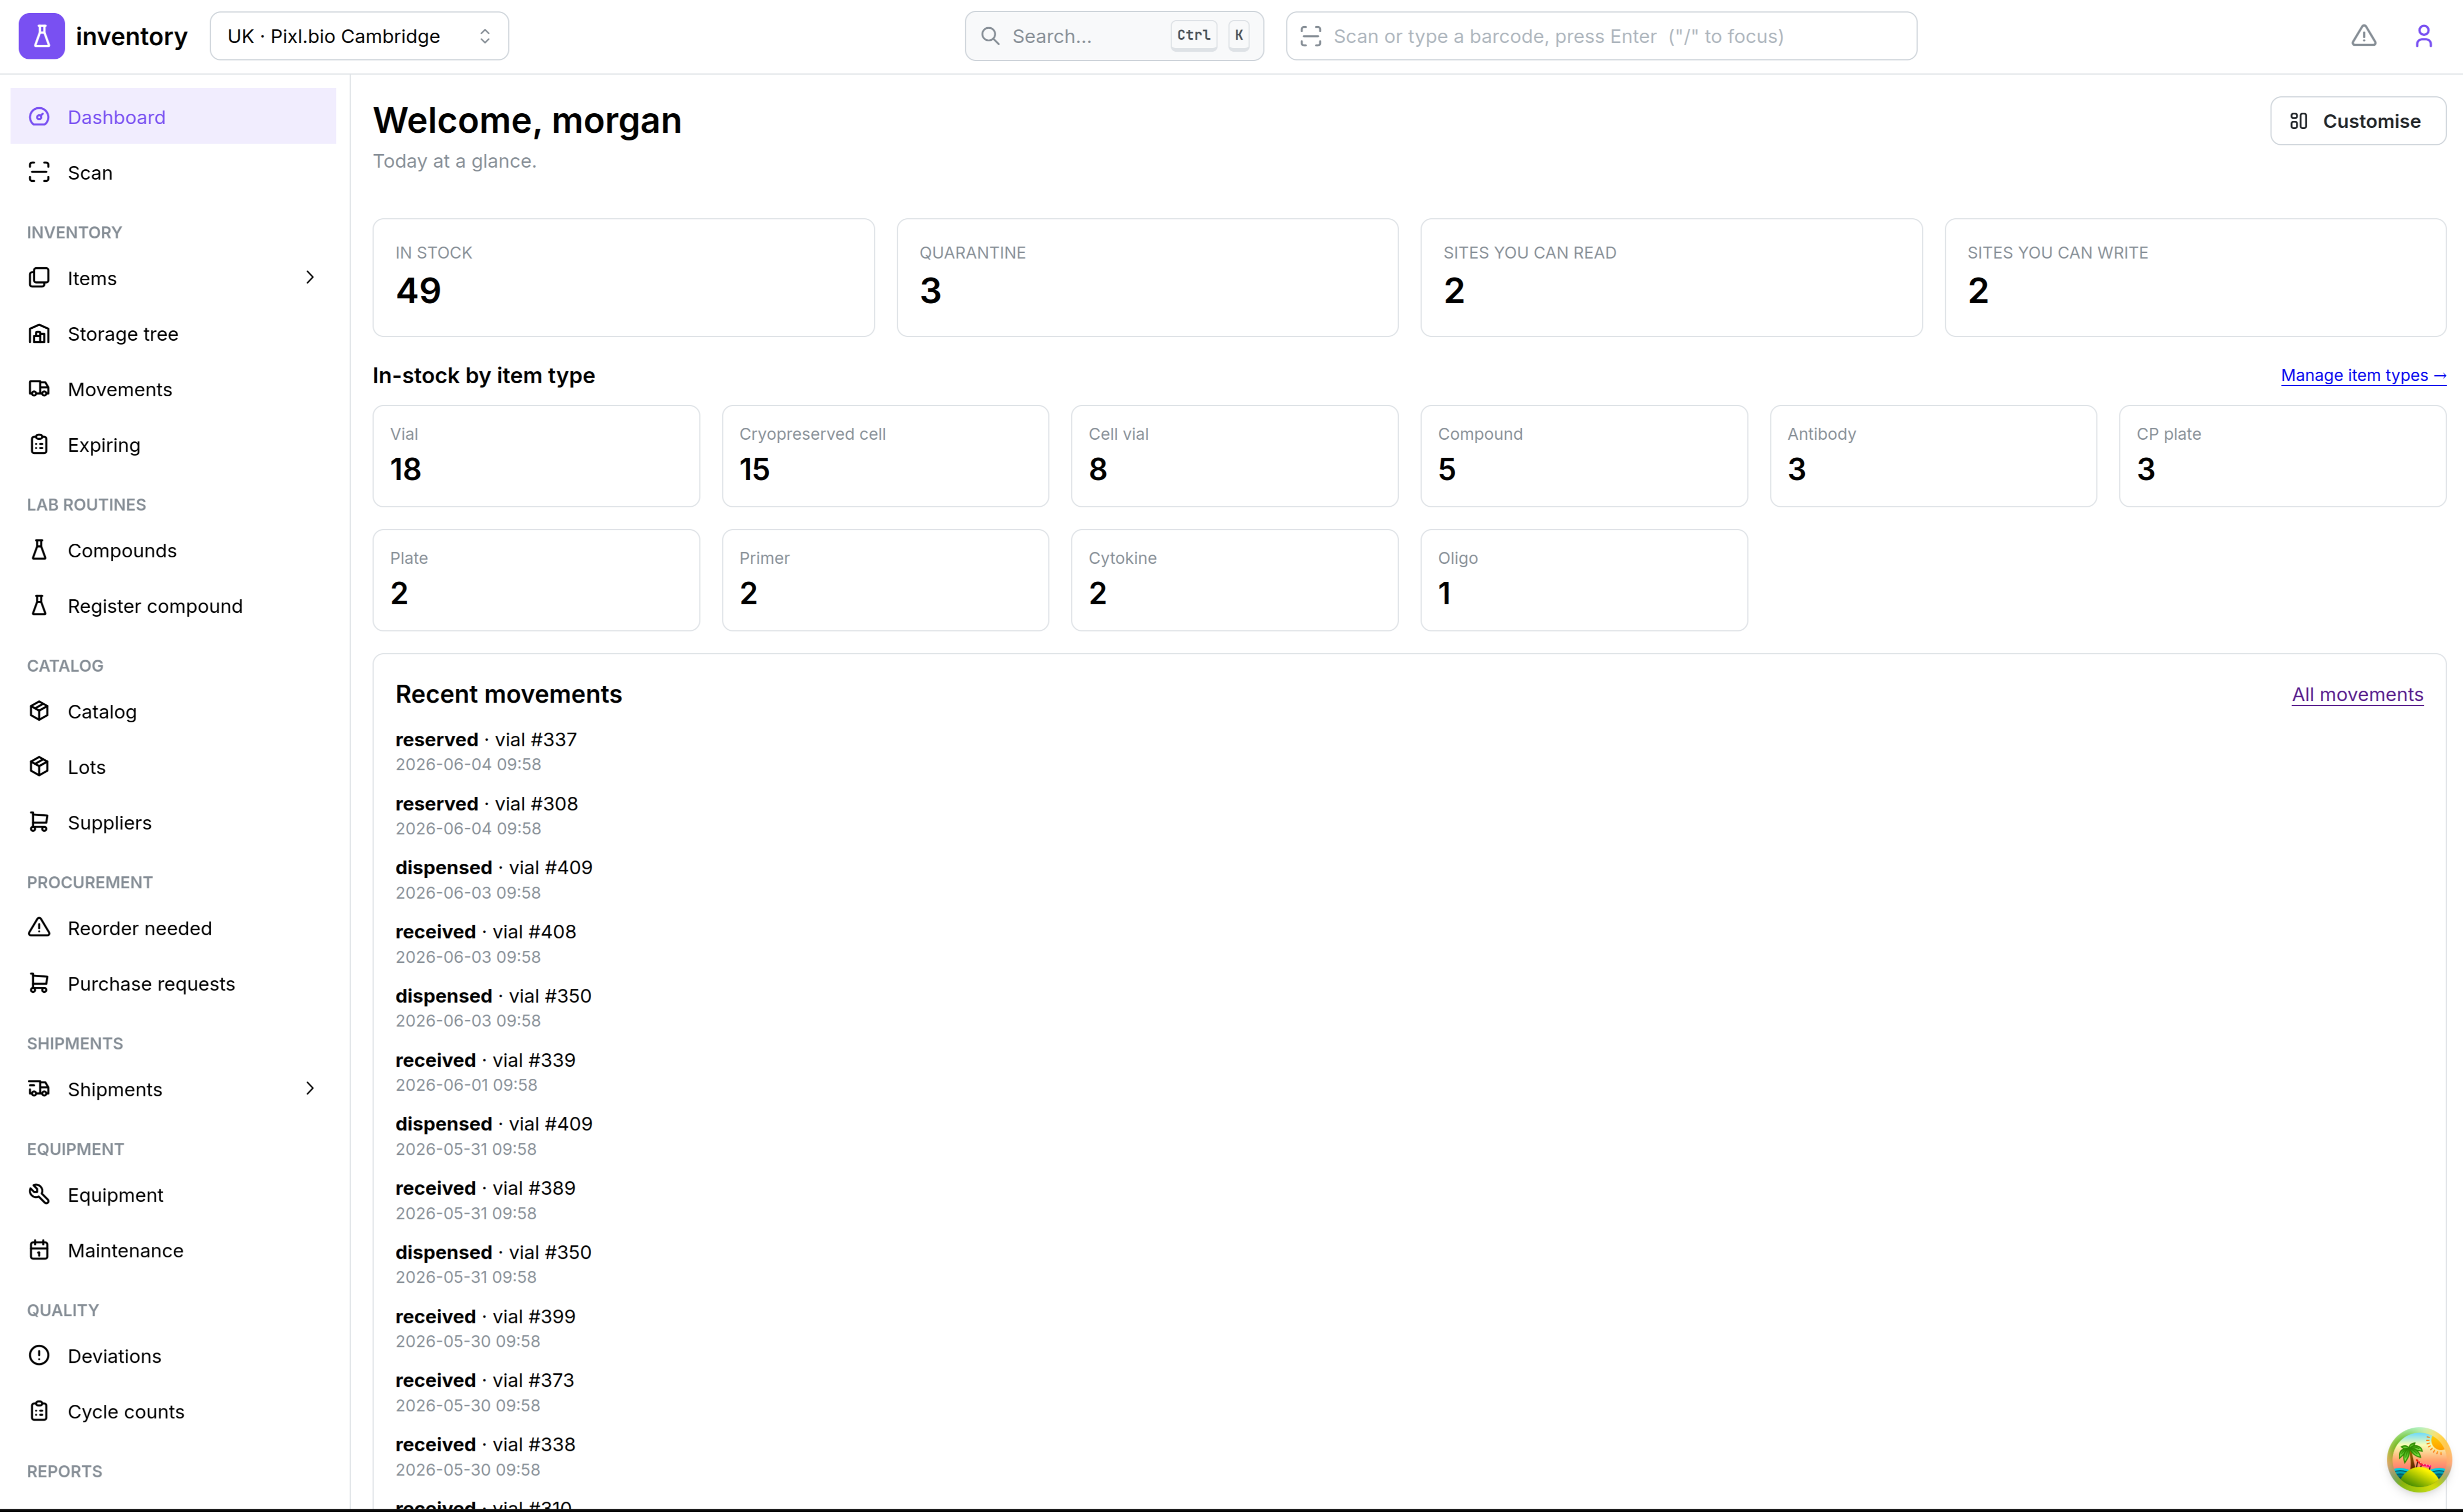
Task: Select the Cryopreserved cell 15 card
Action: coord(885,456)
